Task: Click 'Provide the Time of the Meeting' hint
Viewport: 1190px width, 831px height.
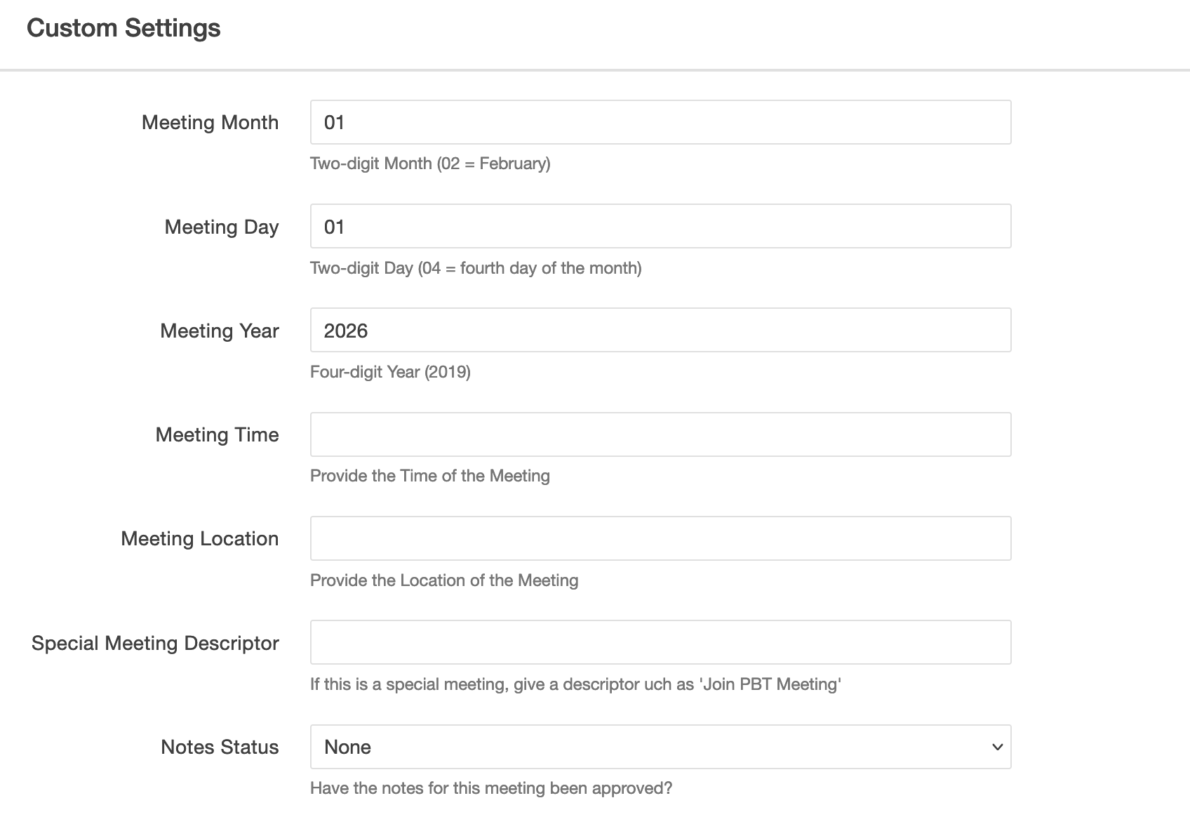Action: point(430,476)
